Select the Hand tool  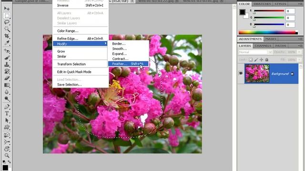click(7, 149)
